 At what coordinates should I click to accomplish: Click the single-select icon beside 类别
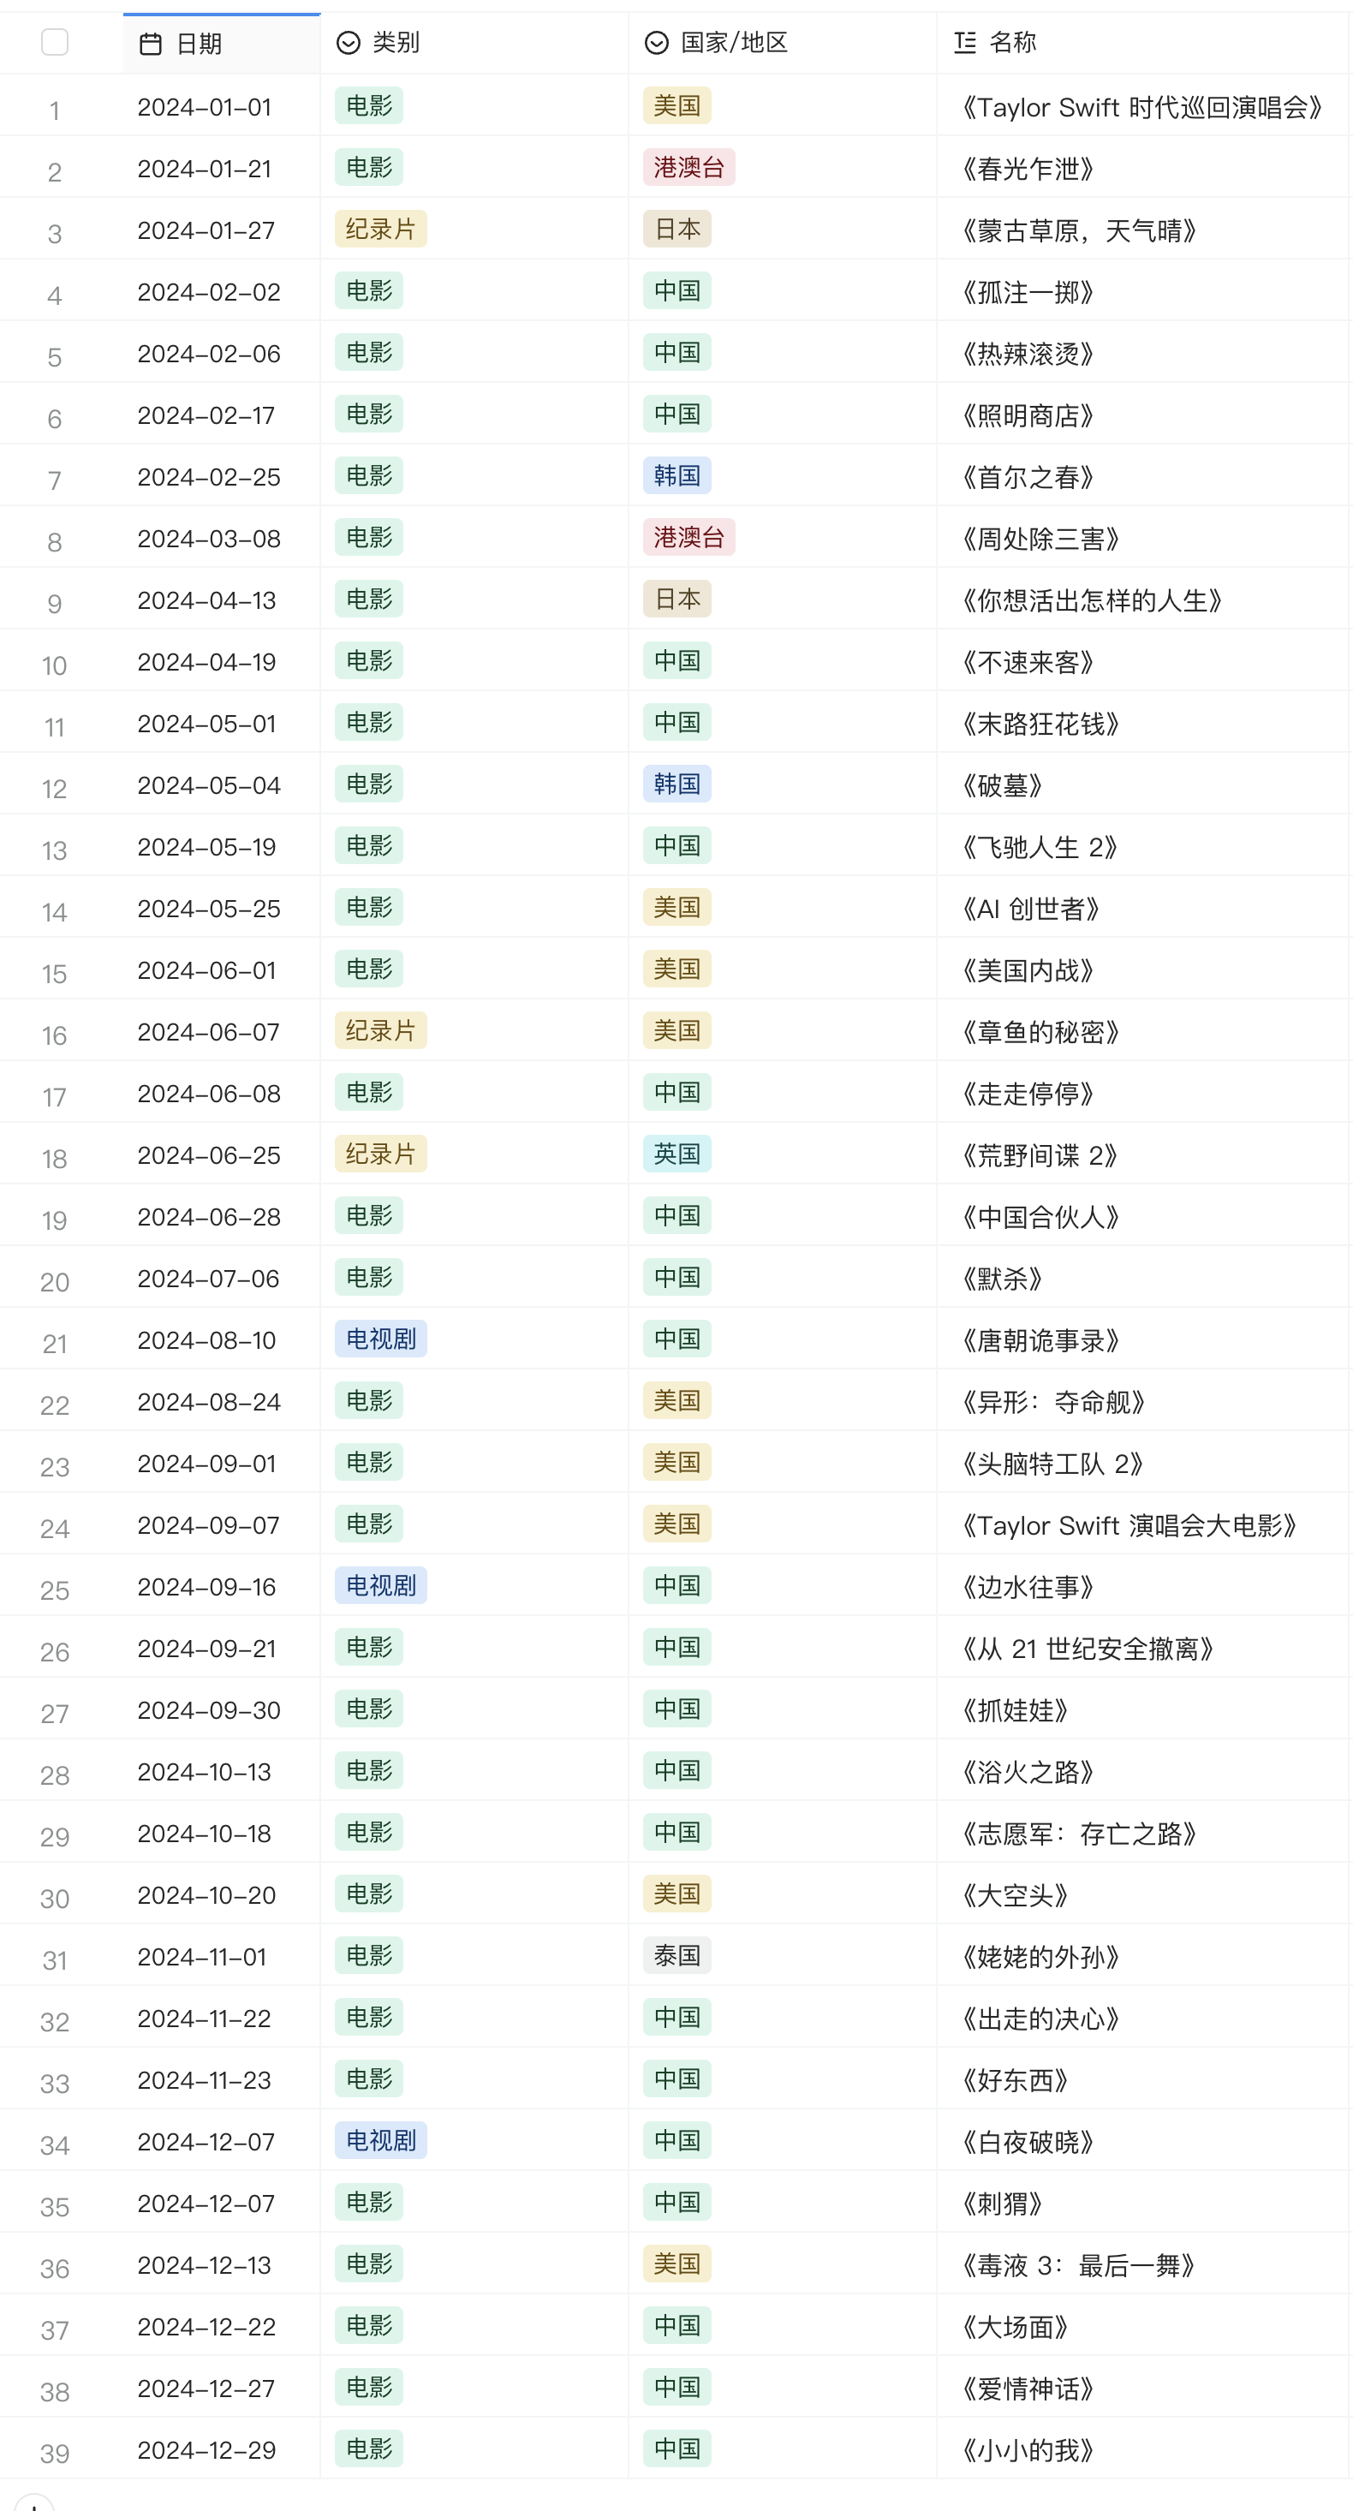[348, 43]
